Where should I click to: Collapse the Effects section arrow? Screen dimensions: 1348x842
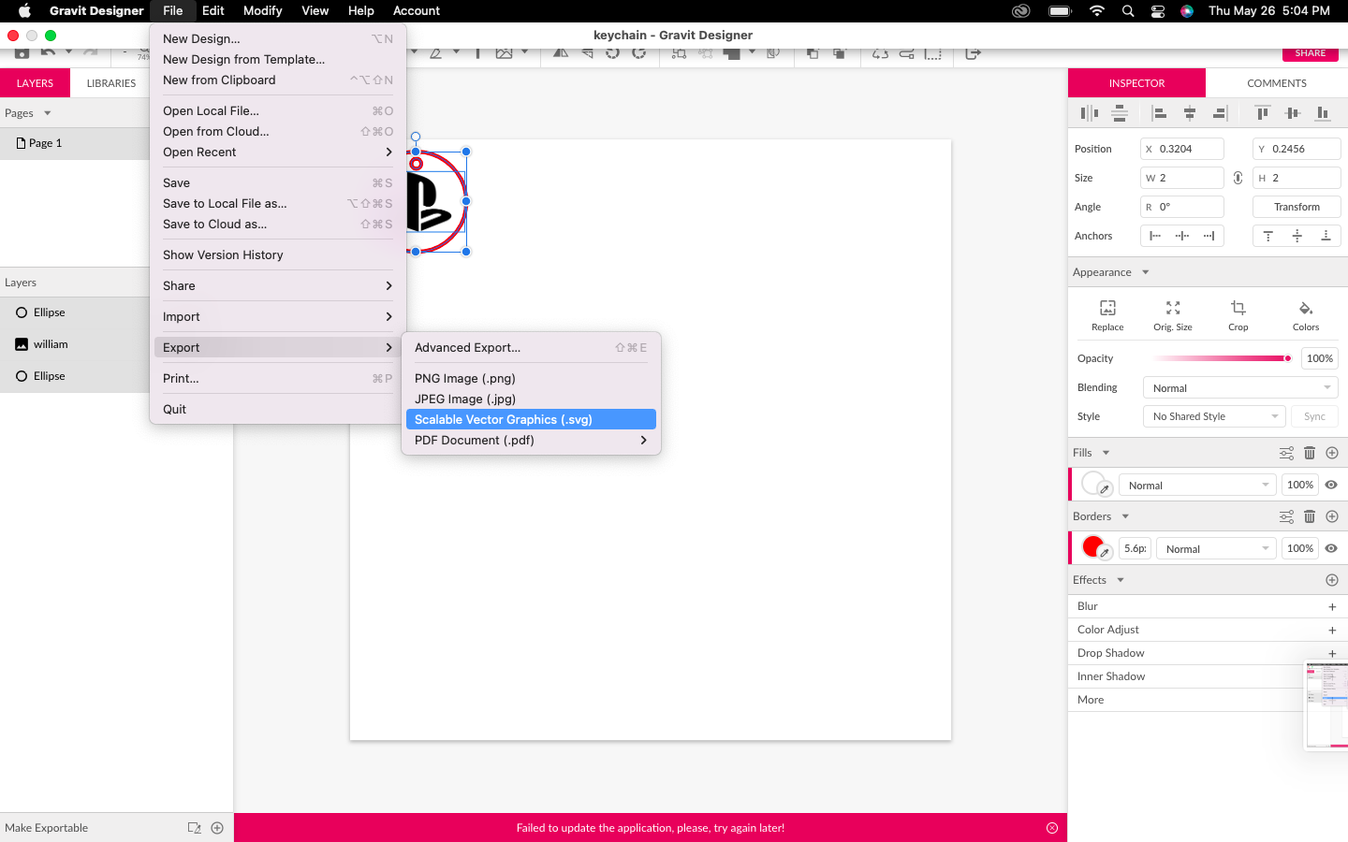click(x=1121, y=580)
